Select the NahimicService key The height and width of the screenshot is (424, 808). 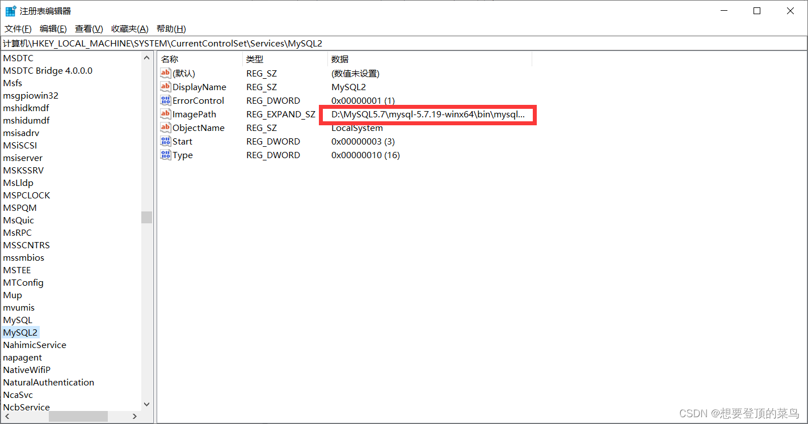35,345
